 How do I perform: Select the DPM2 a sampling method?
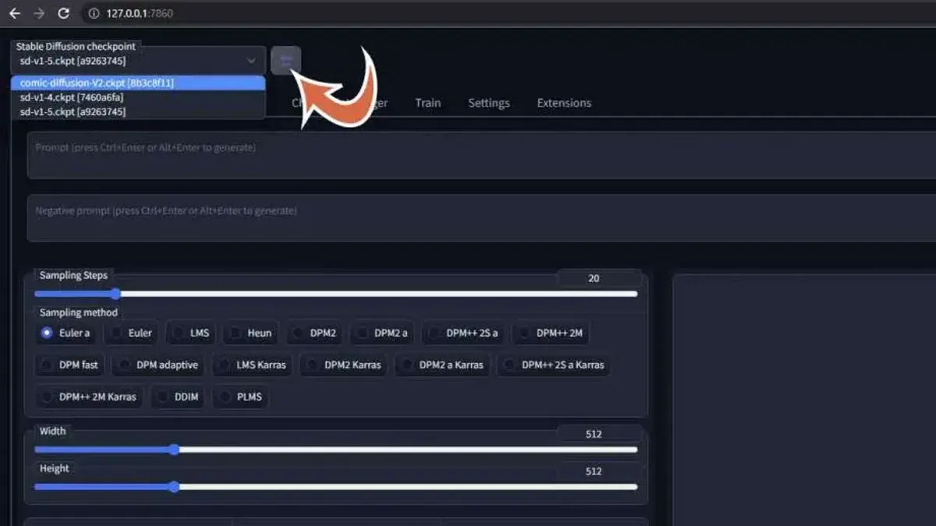[x=382, y=333]
